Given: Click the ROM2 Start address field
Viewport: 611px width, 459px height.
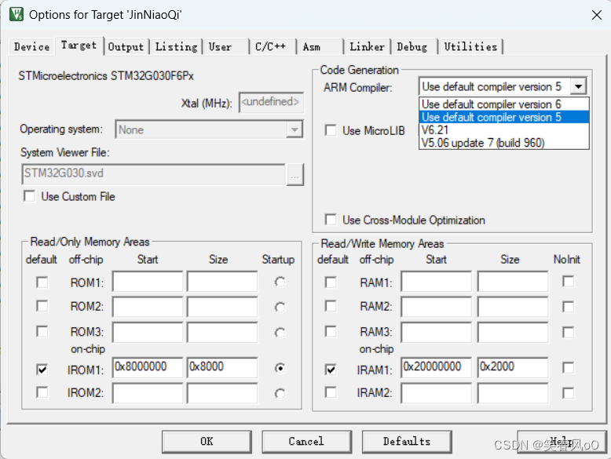Looking at the screenshot, I should [x=148, y=307].
